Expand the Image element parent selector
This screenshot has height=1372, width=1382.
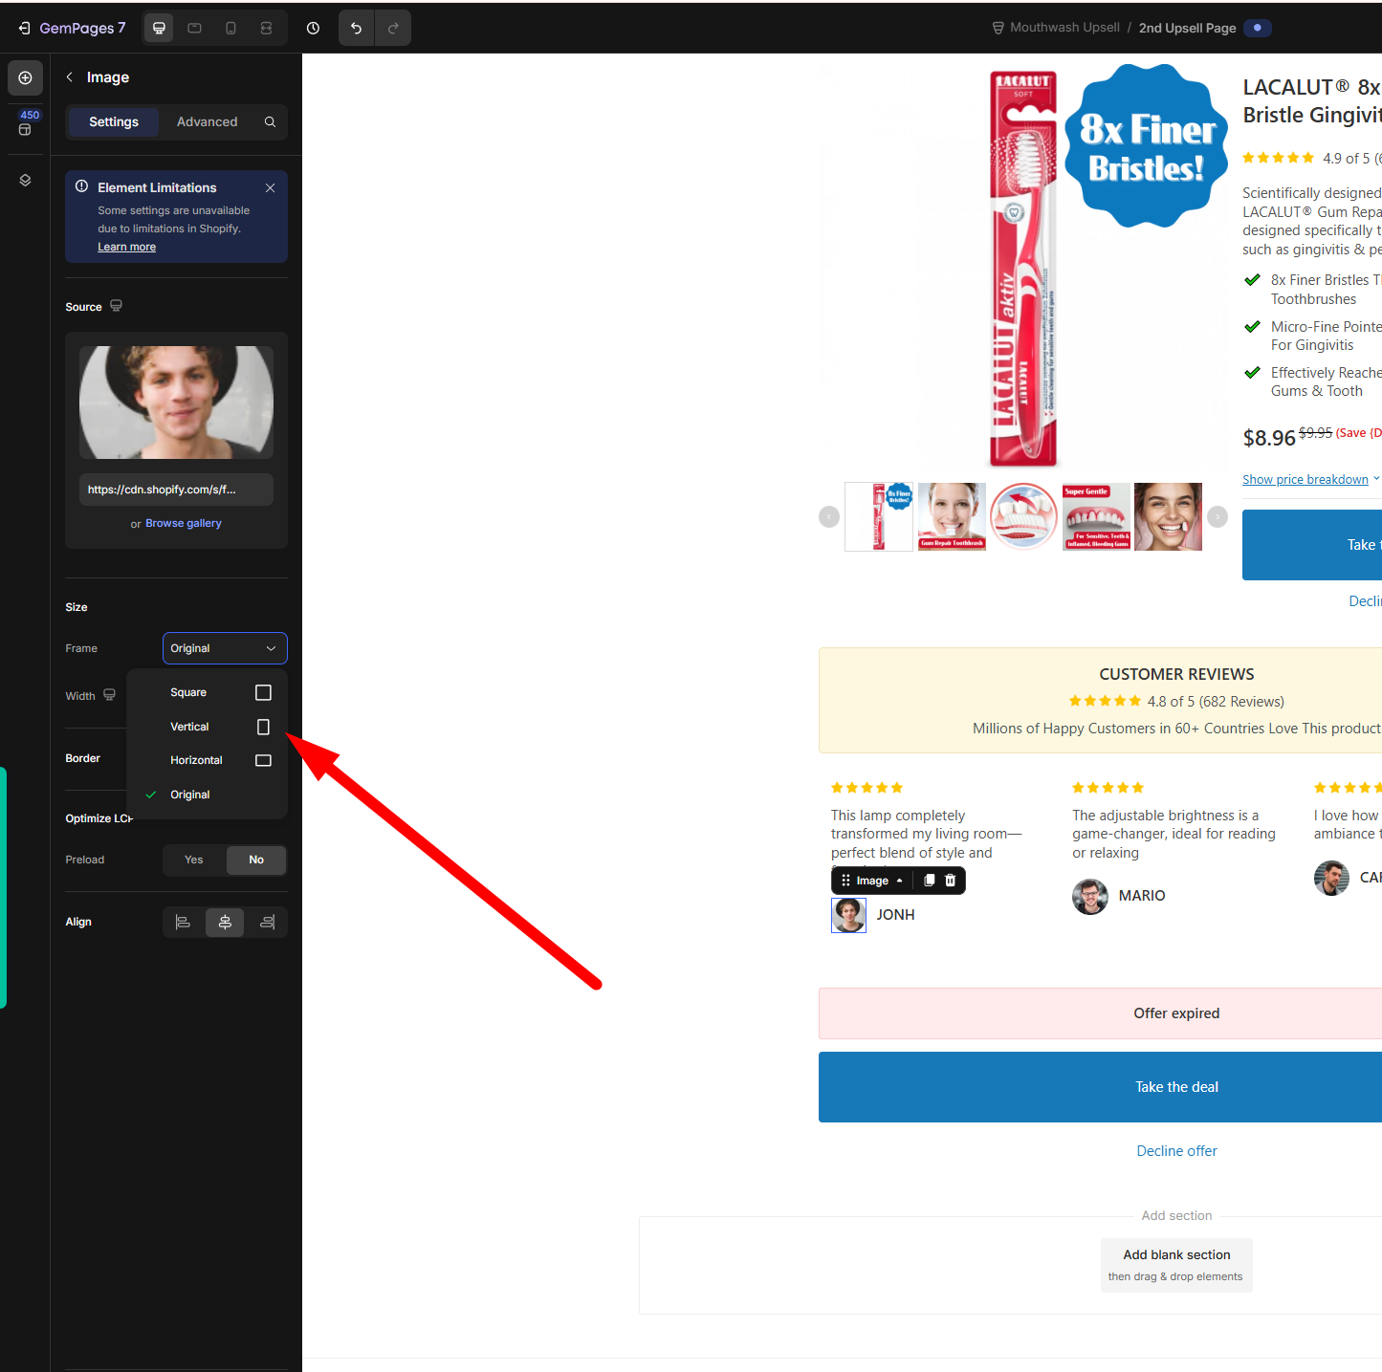899,881
